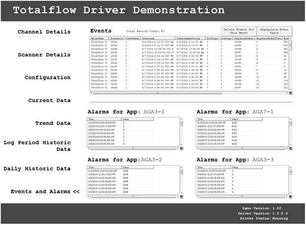Sort Events by SequenceNumber column header
This screenshot has height=225, width=306.
tap(244, 38)
